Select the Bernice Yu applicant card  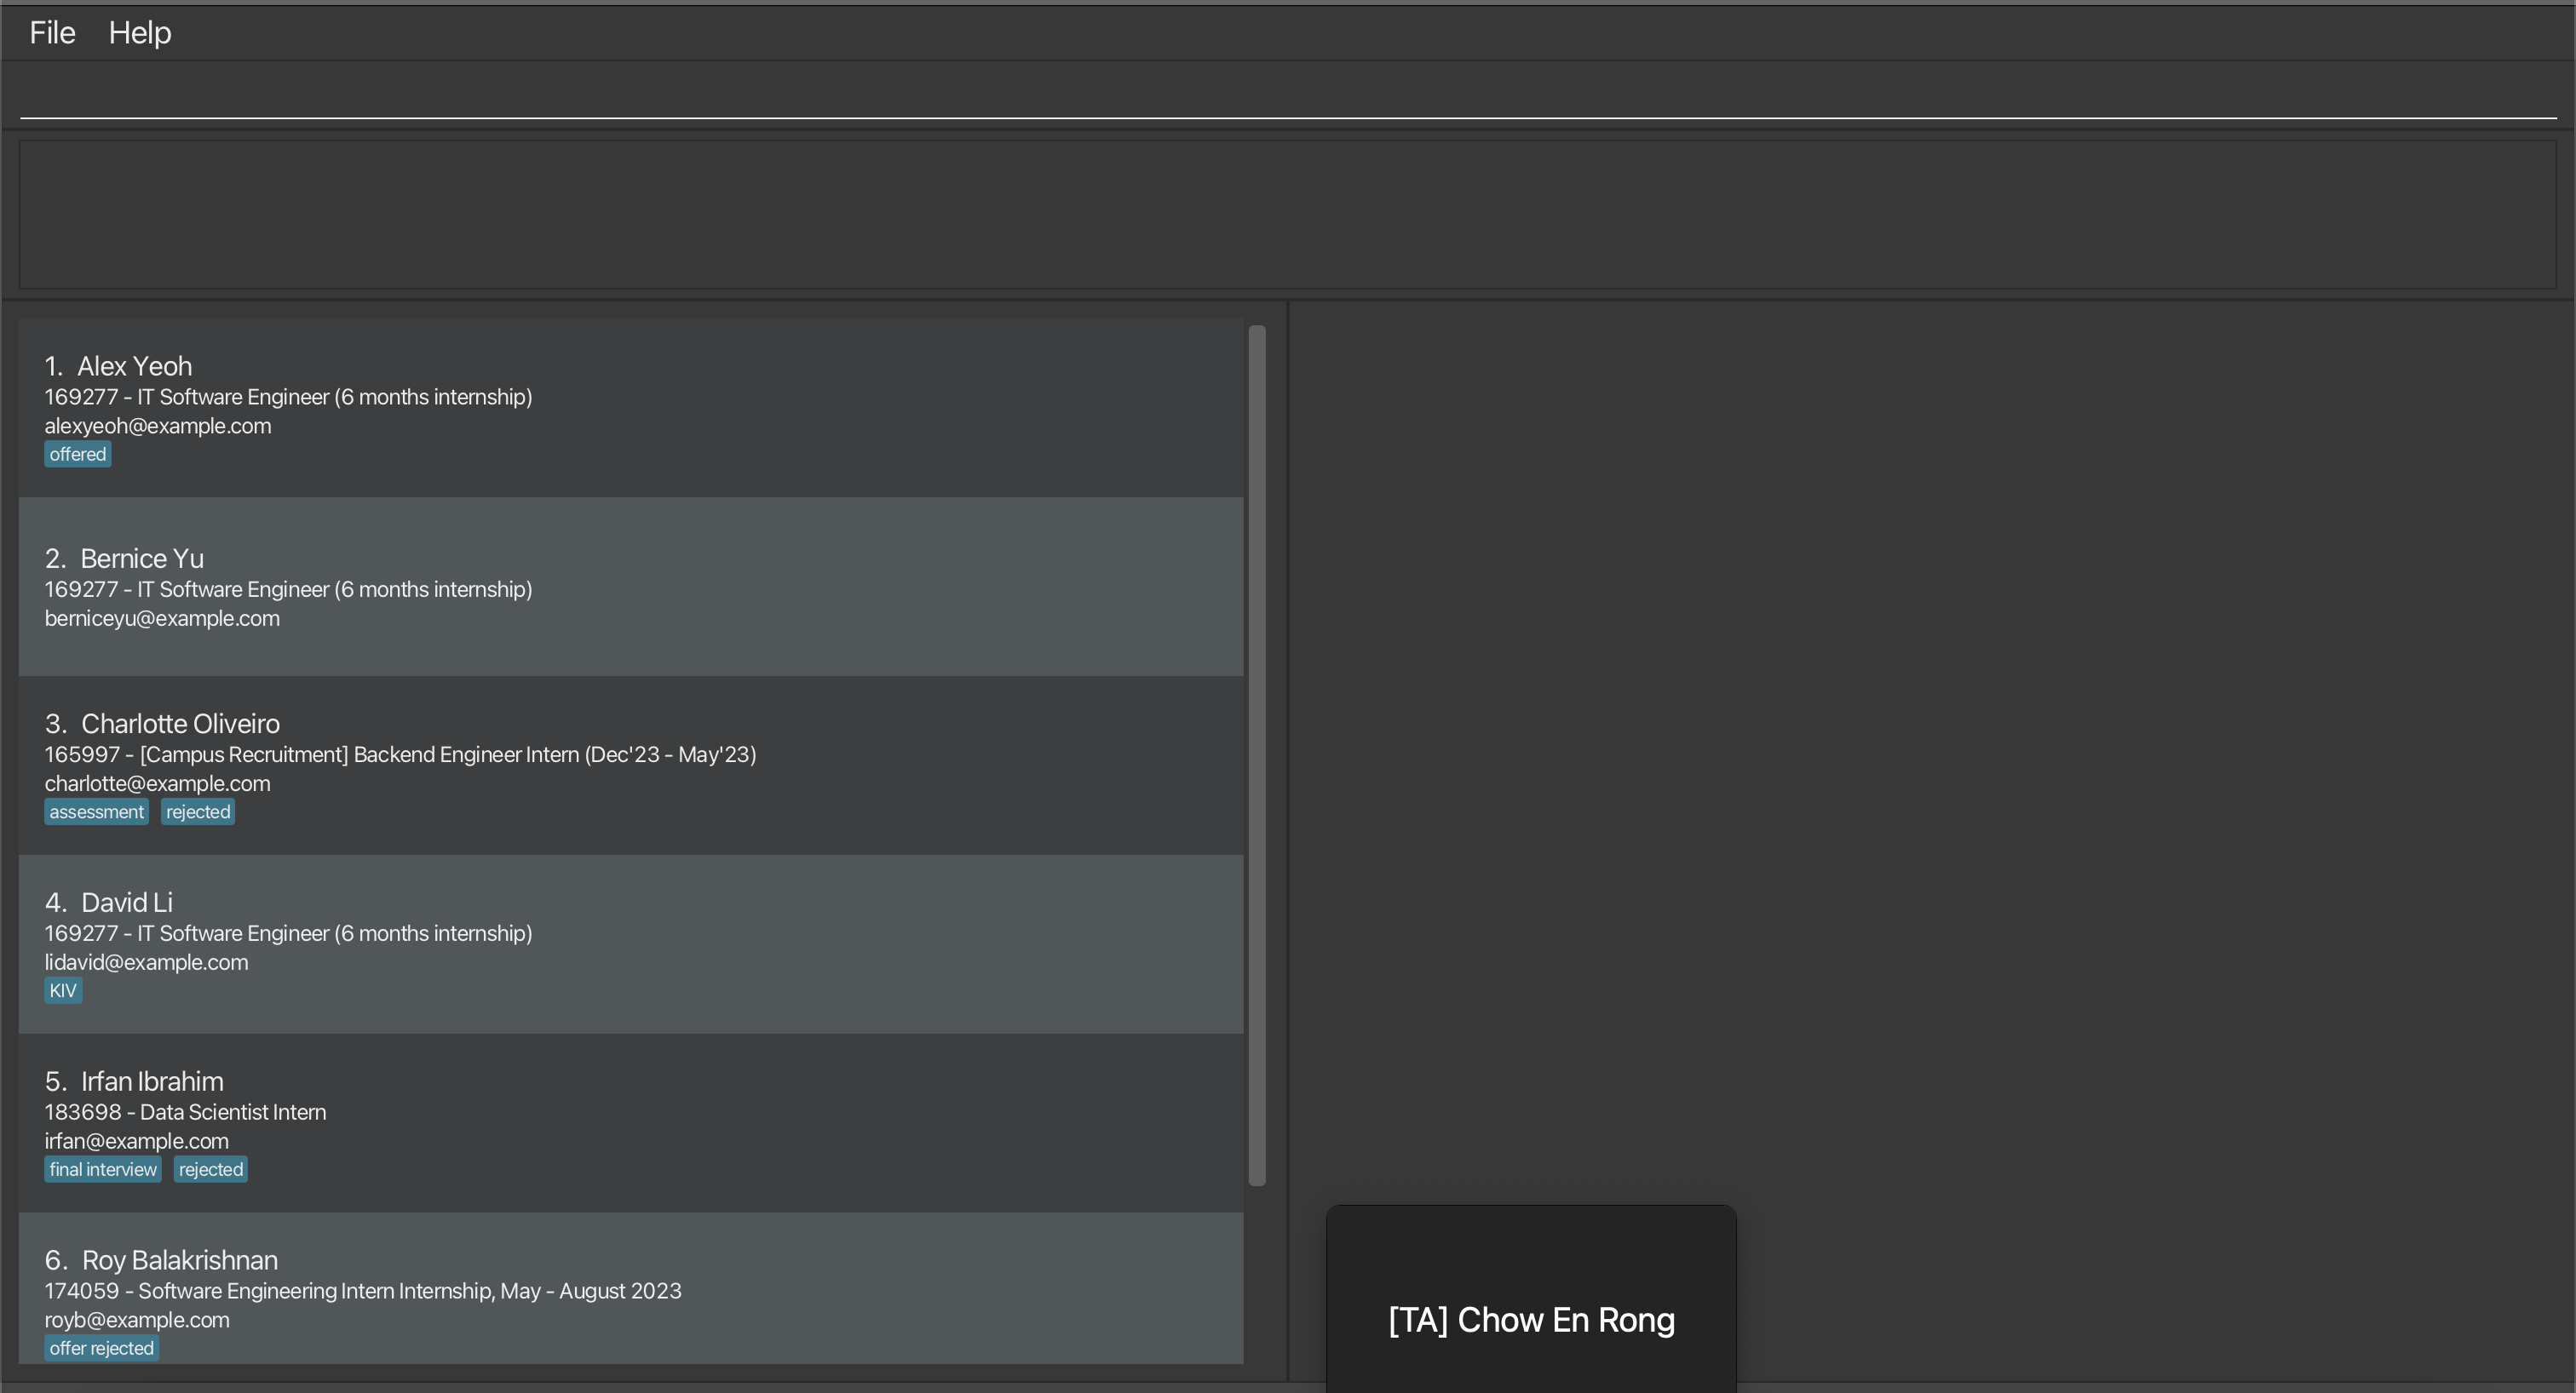630,587
